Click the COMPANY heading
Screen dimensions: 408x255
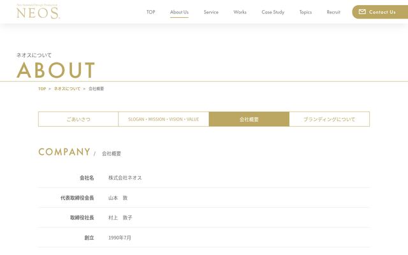[x=64, y=152]
